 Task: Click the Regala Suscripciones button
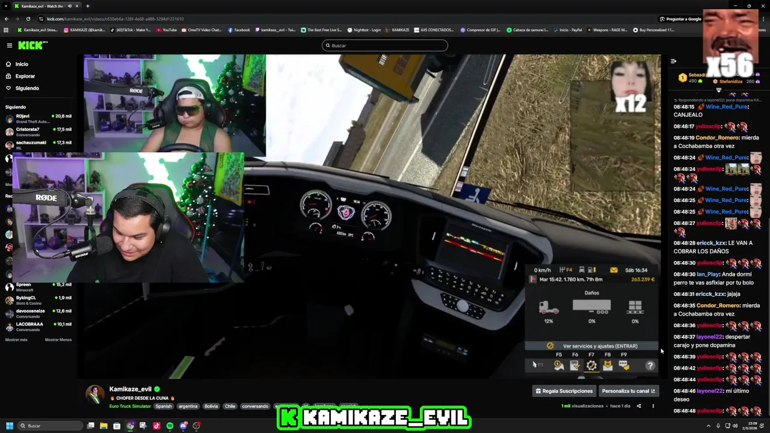coord(564,391)
